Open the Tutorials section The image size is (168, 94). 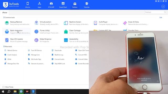pos(87,5)
